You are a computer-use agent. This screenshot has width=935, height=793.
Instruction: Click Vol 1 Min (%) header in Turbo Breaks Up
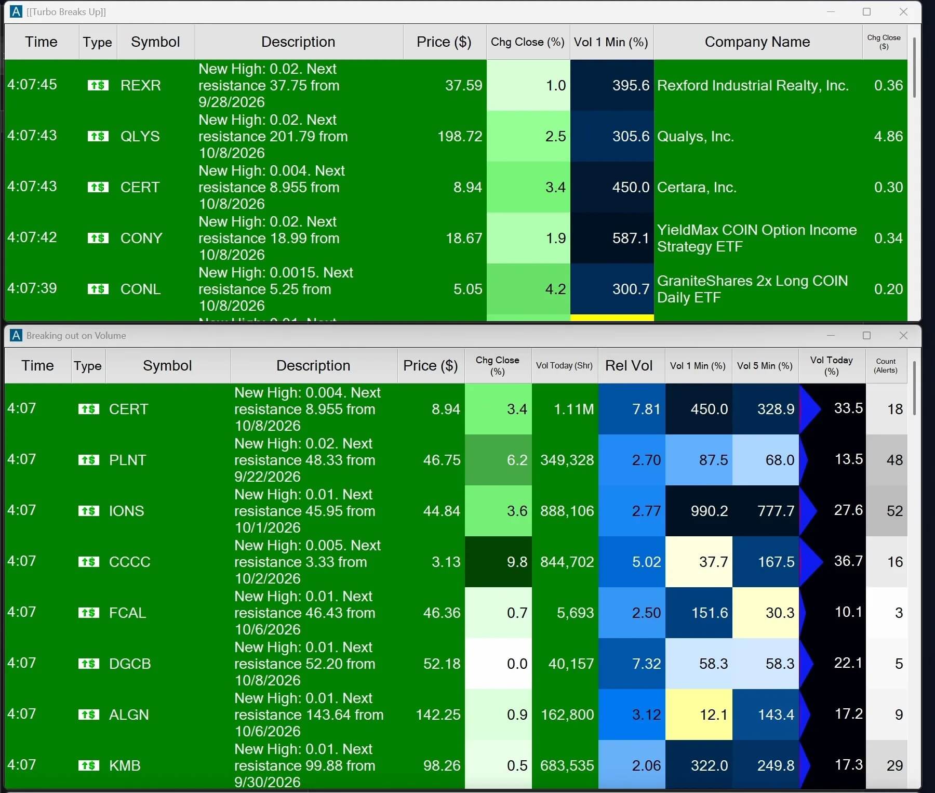point(611,42)
